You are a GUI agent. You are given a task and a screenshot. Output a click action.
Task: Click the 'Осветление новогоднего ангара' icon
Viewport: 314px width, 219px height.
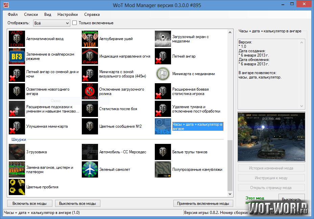pyautogui.click(x=17, y=91)
